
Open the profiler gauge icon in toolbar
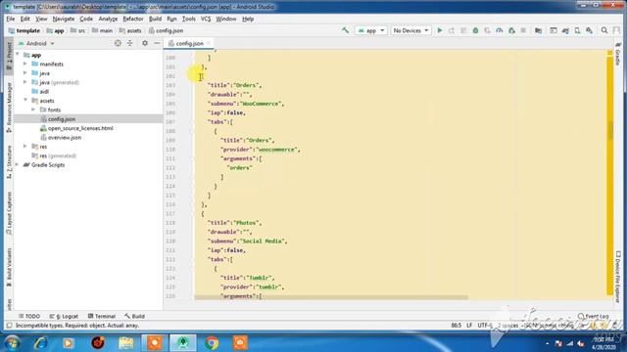500,30
